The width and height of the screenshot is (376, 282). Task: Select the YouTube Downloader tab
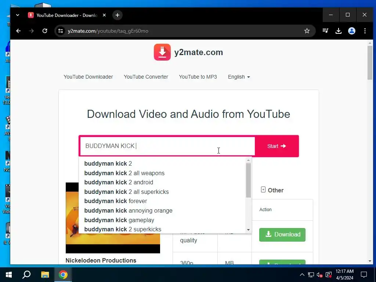pos(67,15)
